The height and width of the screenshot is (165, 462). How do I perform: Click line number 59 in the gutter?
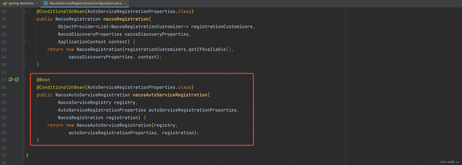coord(3,19)
